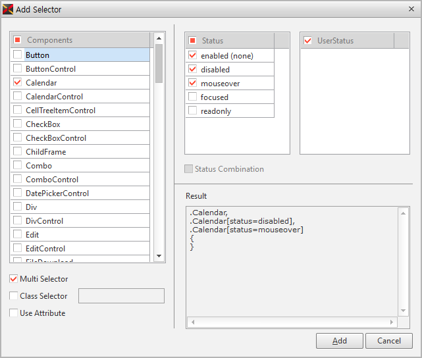This screenshot has width=422, height=358.
Task: Enable the Class Selector option
Action: (x=14, y=296)
